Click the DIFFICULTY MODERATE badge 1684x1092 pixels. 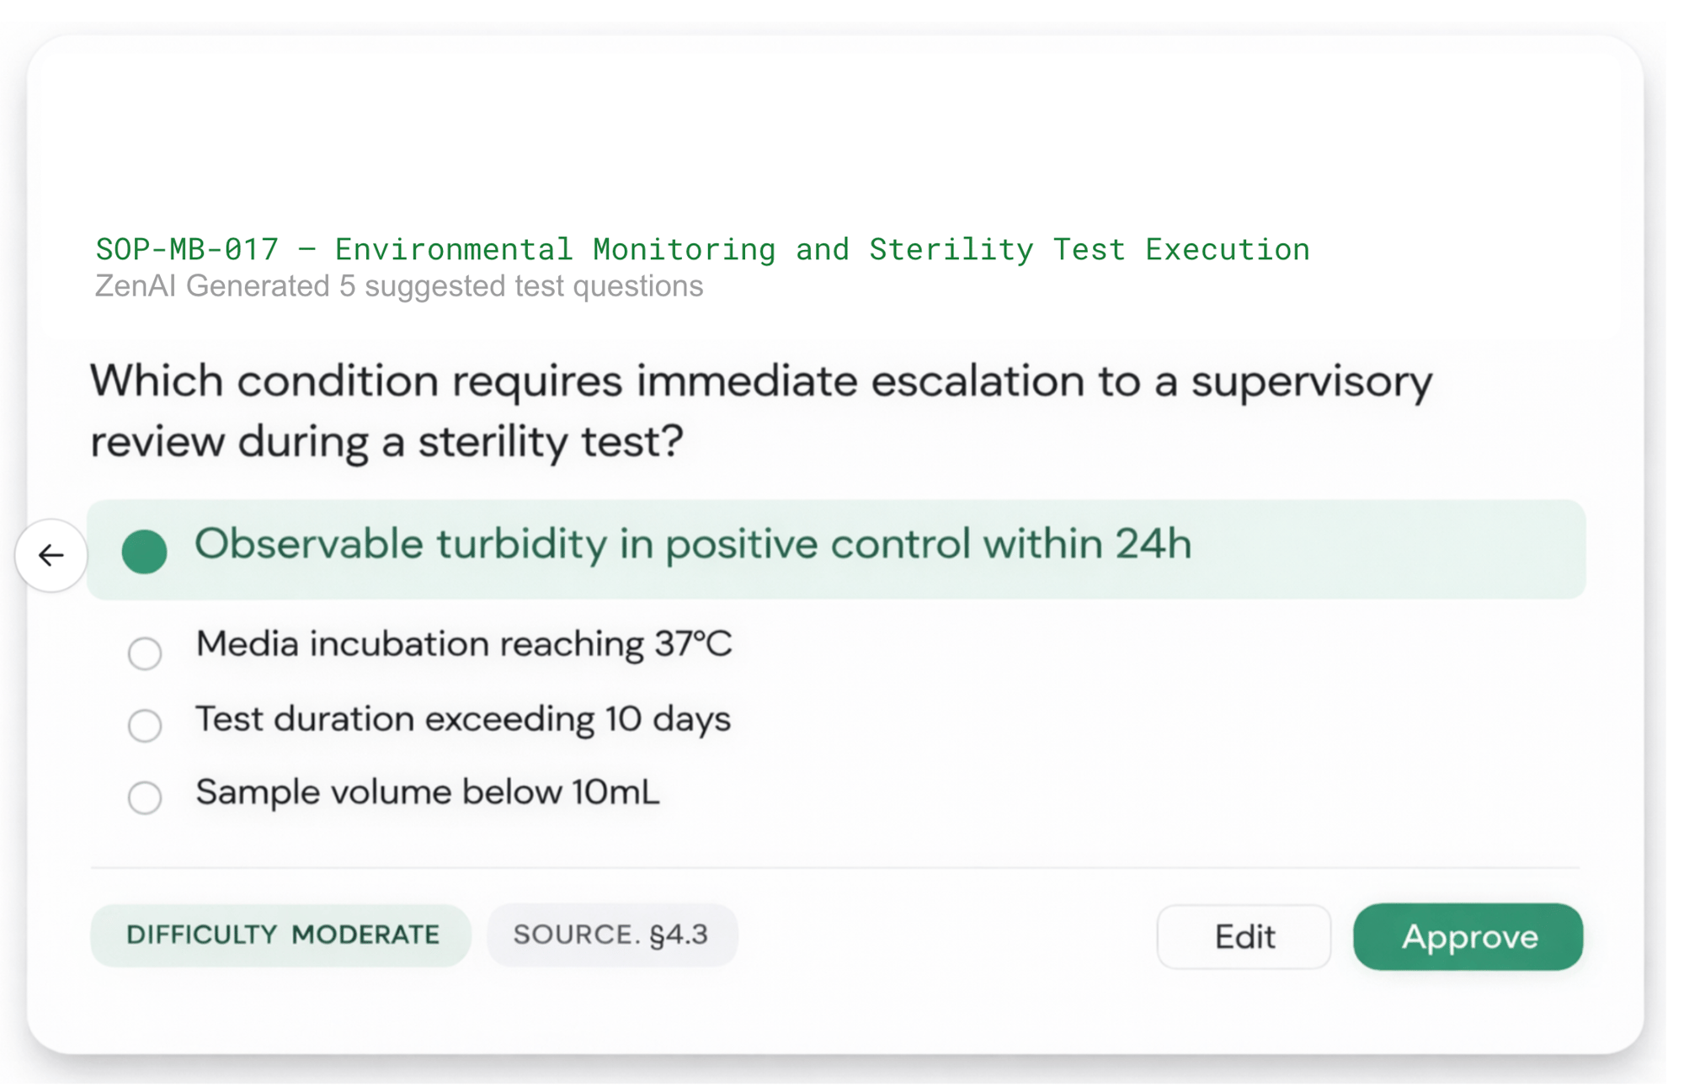281,934
